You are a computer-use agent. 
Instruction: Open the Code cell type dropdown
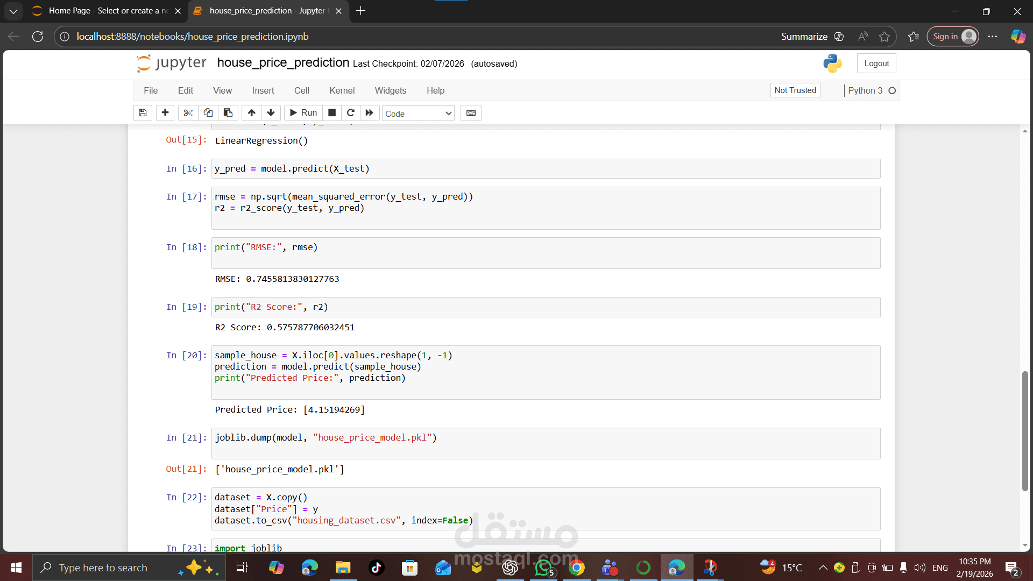click(418, 114)
